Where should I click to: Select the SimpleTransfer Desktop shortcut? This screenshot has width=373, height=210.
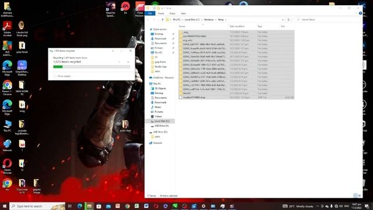point(22,68)
